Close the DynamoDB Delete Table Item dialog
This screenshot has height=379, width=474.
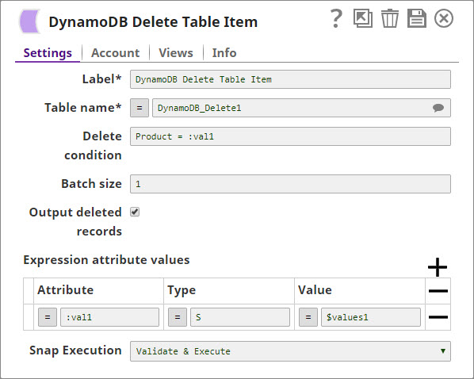444,18
